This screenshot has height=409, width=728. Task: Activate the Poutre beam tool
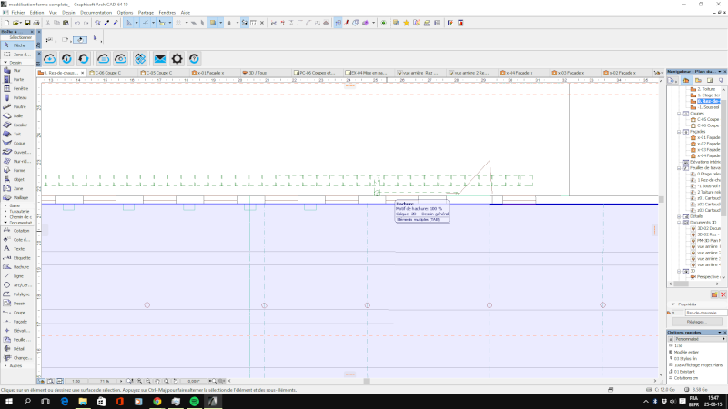pyautogui.click(x=17, y=106)
